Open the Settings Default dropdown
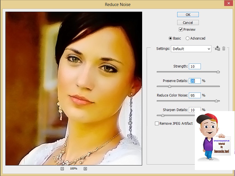This screenshot has height=176, width=235. pos(191,49)
